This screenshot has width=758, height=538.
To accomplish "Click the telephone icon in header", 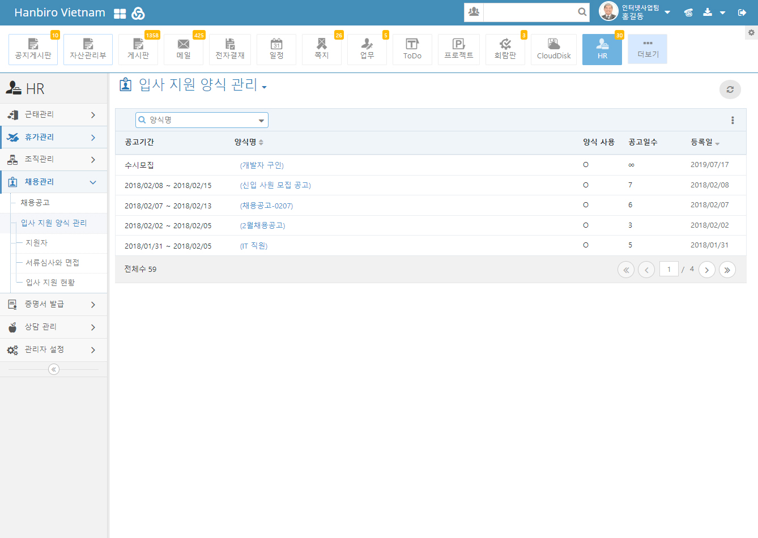I will pos(688,12).
